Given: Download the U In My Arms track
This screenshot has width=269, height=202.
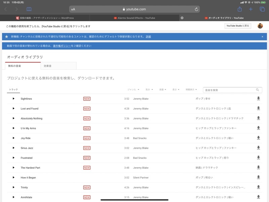Looking at the screenshot, I should click(258, 128).
